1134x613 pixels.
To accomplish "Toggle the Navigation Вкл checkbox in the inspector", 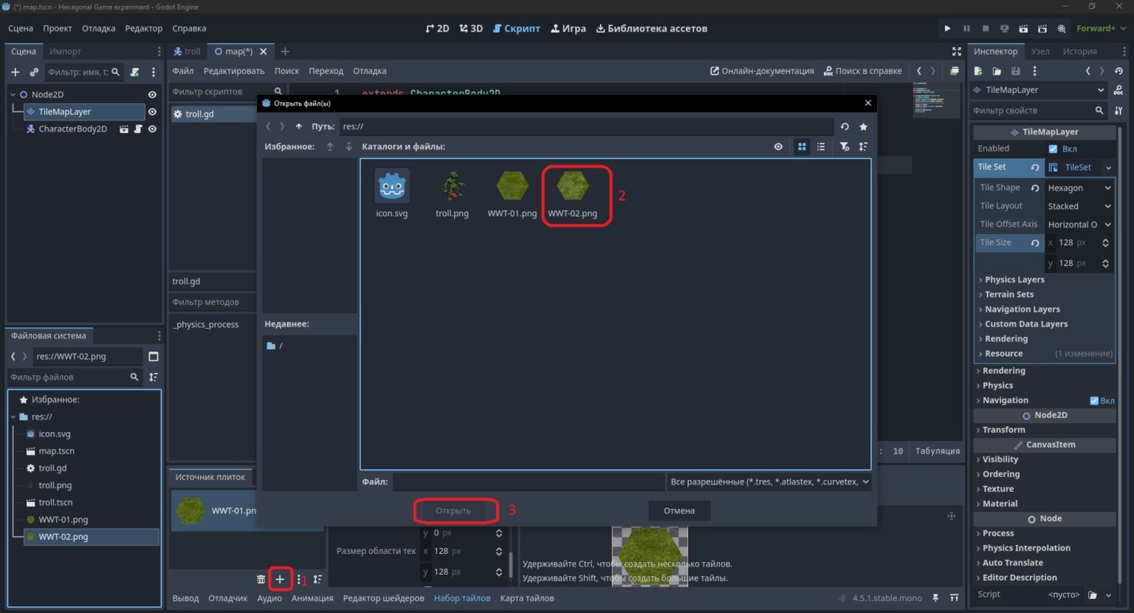I will tap(1094, 400).
